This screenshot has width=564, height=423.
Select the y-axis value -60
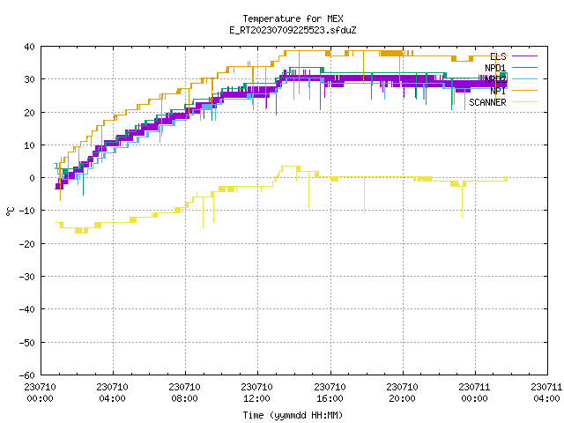(27, 375)
